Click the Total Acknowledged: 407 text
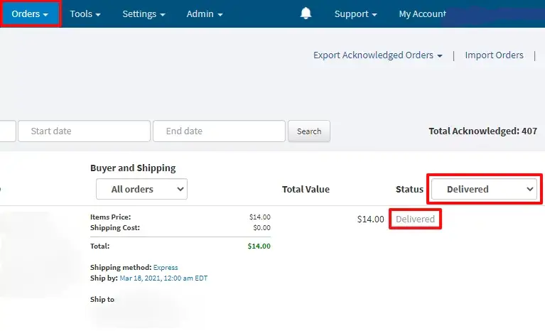This screenshot has width=545, height=331. click(482, 131)
